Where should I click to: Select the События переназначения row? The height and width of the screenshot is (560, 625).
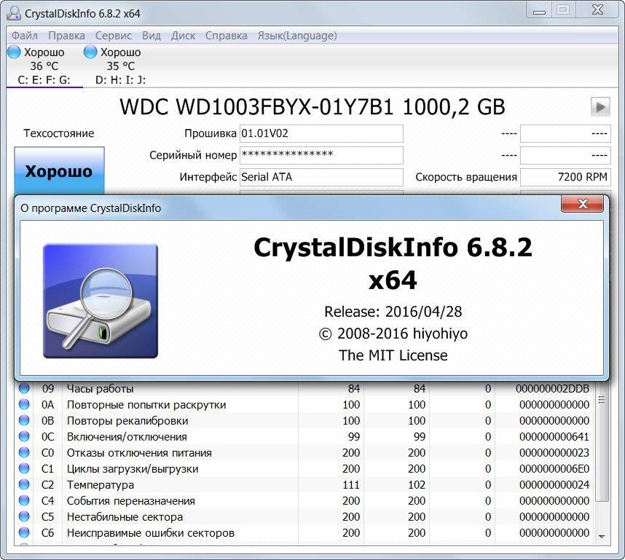point(305,500)
